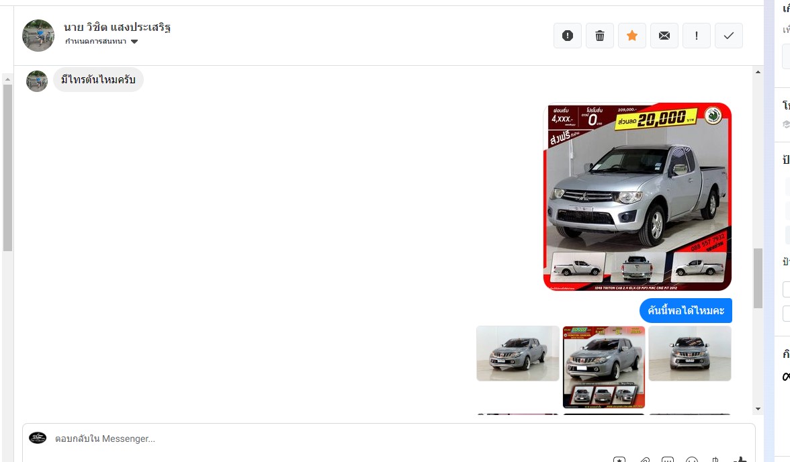Click the page logo icon in the reply box
The image size is (790, 462).
pos(38,438)
